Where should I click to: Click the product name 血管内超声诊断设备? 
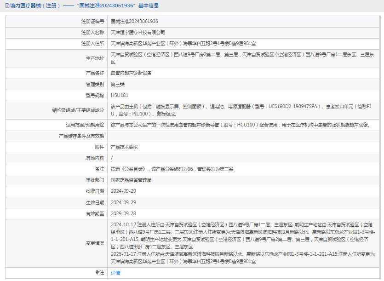pyautogui.click(x=131, y=73)
